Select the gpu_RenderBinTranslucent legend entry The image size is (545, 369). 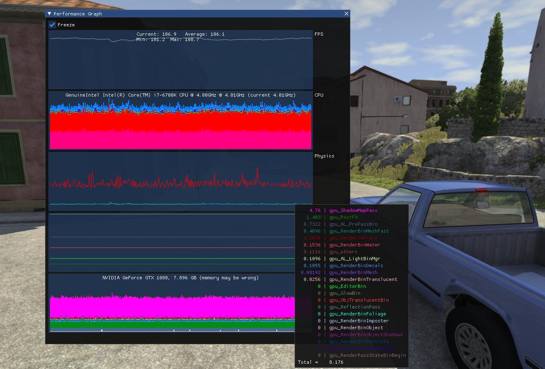(363, 279)
